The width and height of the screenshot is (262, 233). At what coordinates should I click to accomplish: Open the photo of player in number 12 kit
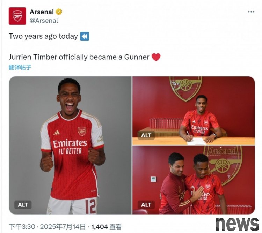point(70,145)
